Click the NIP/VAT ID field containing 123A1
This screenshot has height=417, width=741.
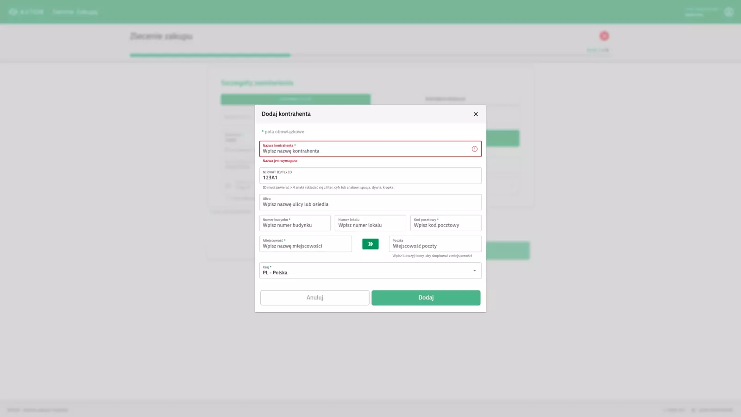coord(370,177)
